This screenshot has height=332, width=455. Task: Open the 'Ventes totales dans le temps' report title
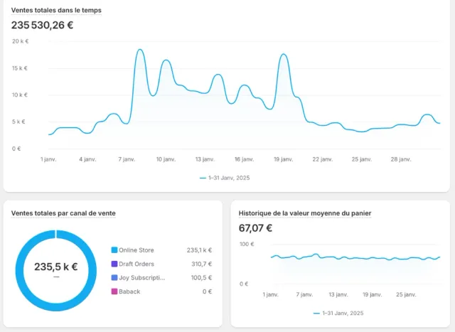pos(56,10)
